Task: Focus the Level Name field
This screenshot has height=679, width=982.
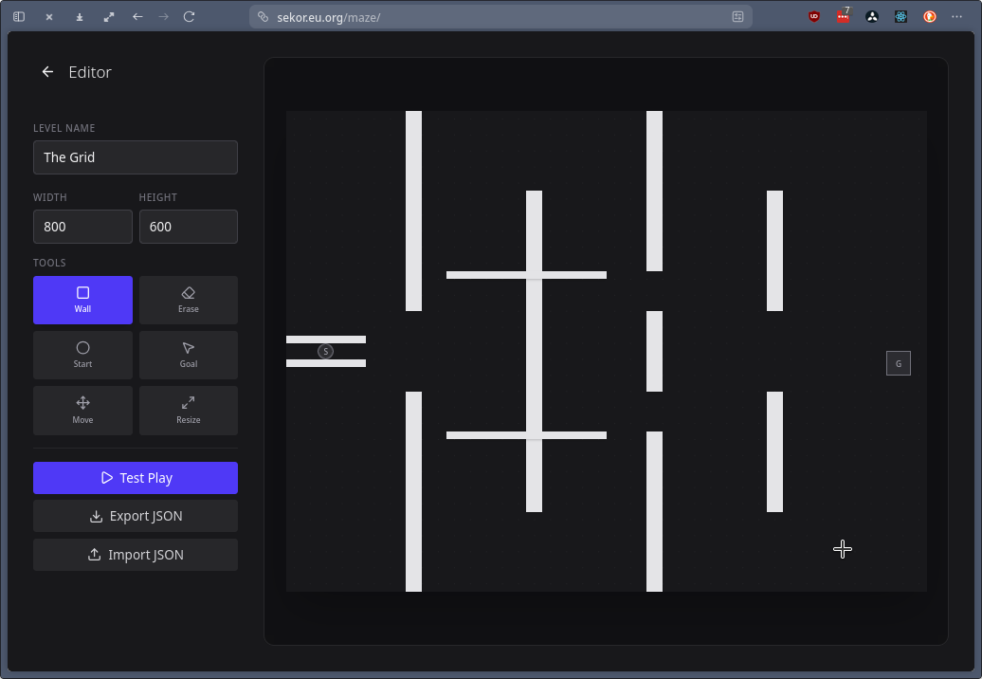Action: (136, 157)
